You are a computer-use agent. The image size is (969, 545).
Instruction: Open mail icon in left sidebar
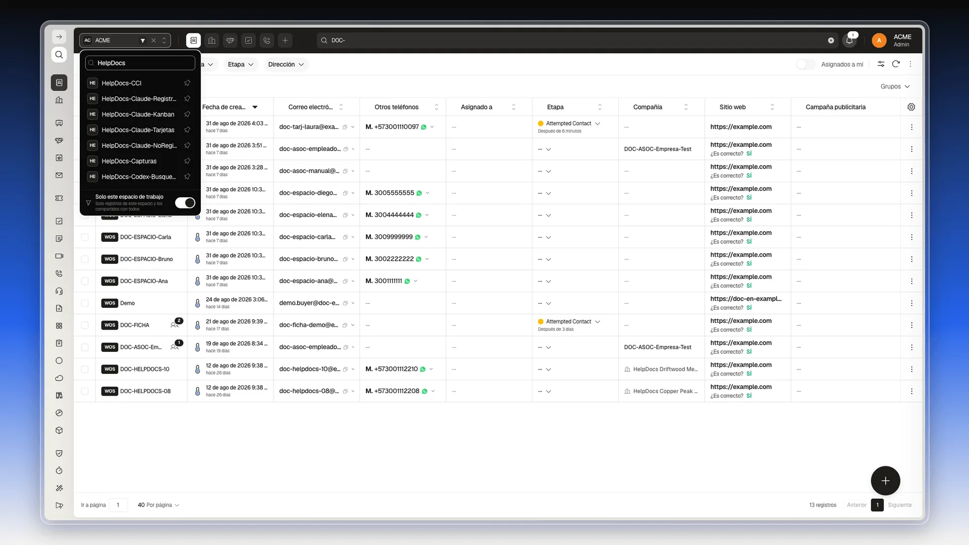pyautogui.click(x=59, y=176)
